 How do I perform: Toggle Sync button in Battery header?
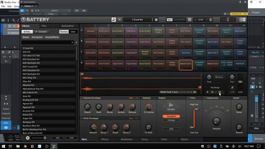(169, 20)
